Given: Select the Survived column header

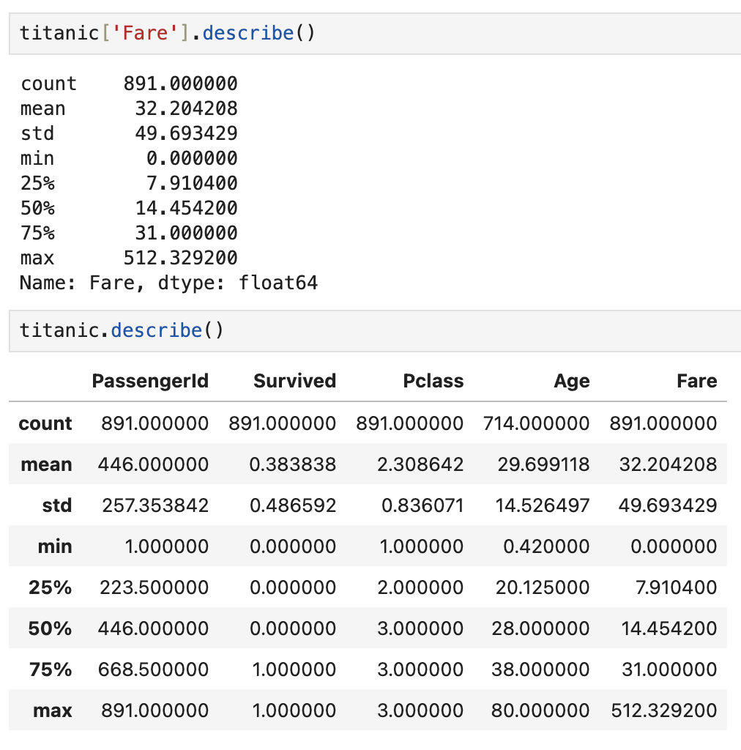Looking at the screenshot, I should click(x=294, y=381).
